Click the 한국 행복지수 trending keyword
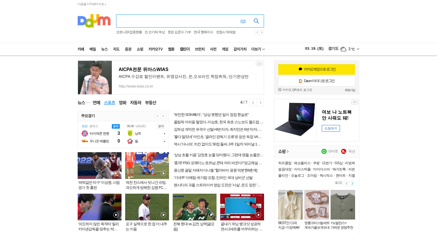Viewport: 437px width, 234px height. click(x=203, y=32)
